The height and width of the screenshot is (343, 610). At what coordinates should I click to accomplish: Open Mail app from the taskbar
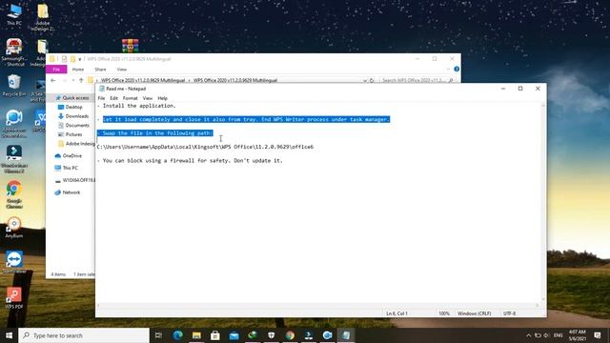tap(234, 335)
